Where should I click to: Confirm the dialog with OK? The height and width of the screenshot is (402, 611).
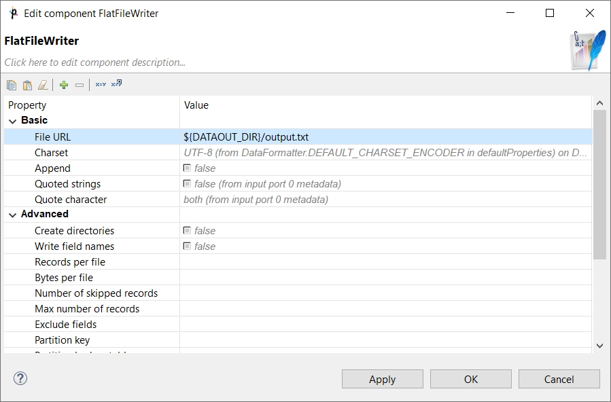point(471,379)
